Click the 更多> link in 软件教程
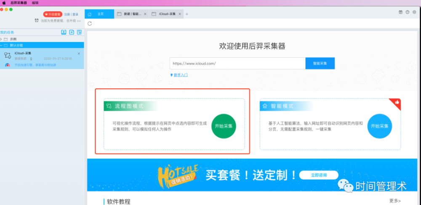The width and height of the screenshot is (421, 205). click(x=395, y=201)
